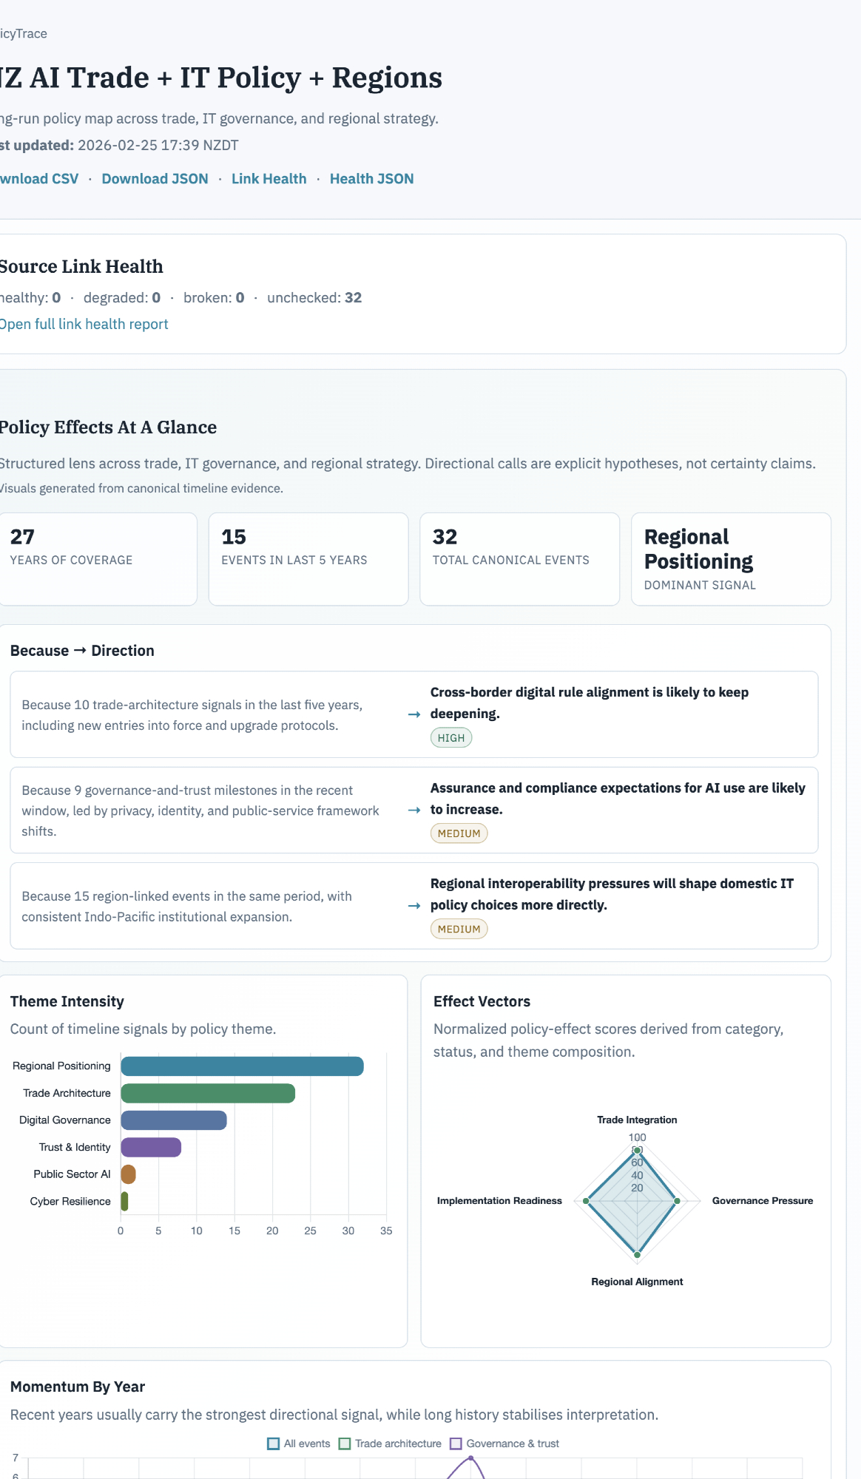Click the arrow beside the HIGH direction row

(x=414, y=714)
